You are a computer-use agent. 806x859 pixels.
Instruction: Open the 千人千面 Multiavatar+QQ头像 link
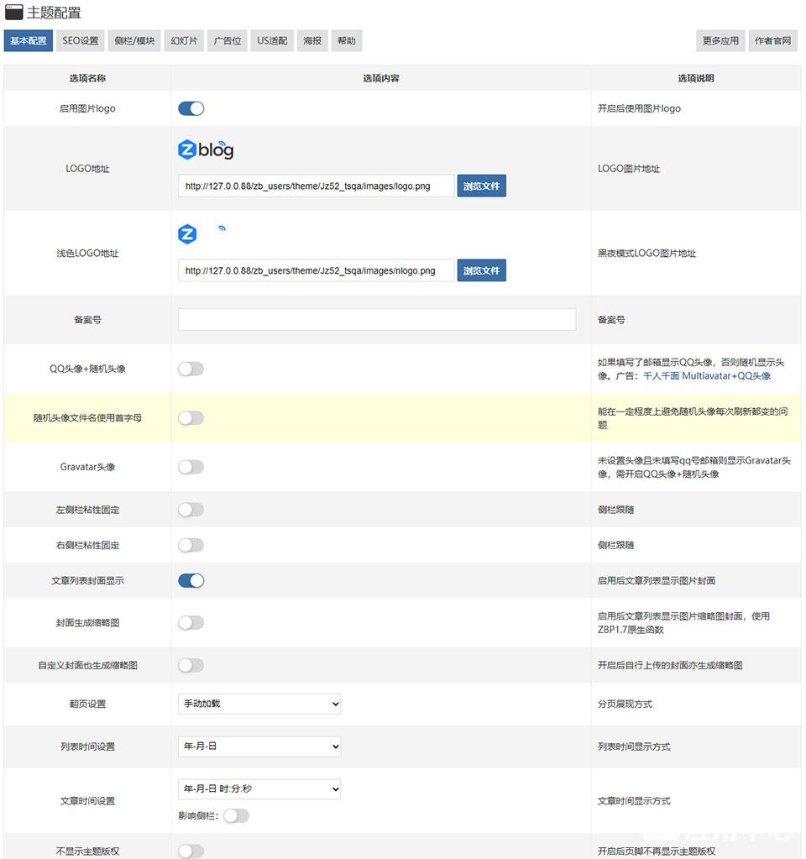click(706, 376)
